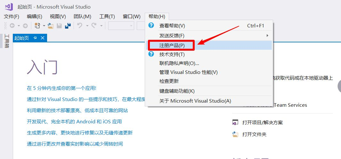Open the 工具箱 side panel tab
This screenshot has height=159, width=341.
[7, 41]
